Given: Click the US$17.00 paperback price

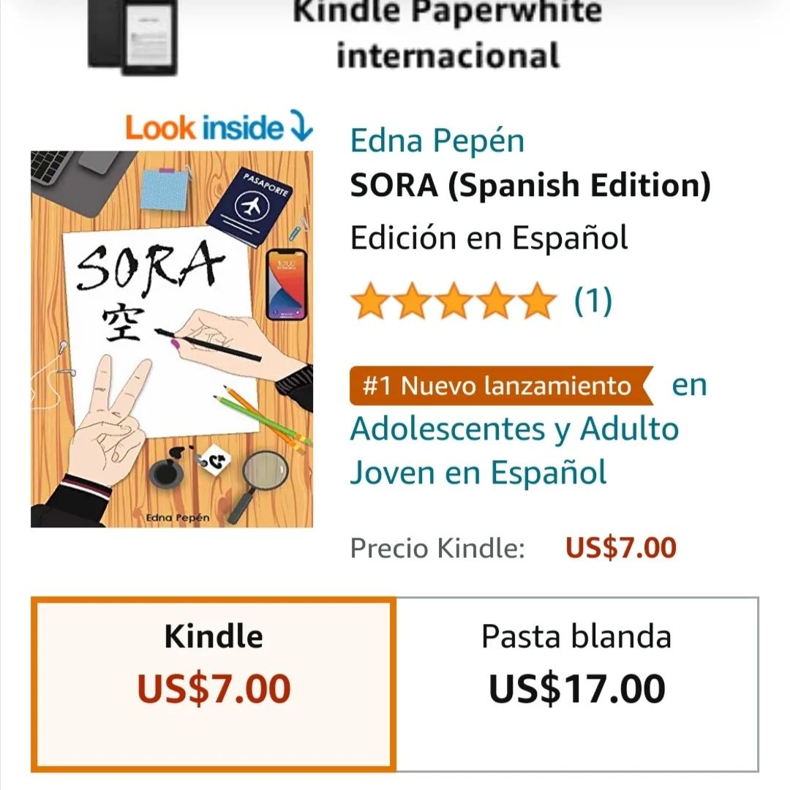Looking at the screenshot, I should coord(577,689).
